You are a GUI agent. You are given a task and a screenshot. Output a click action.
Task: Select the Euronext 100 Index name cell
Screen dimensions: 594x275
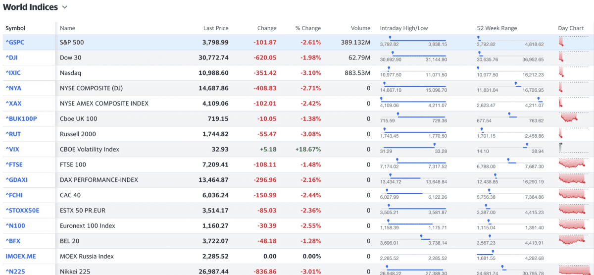[x=88, y=226]
